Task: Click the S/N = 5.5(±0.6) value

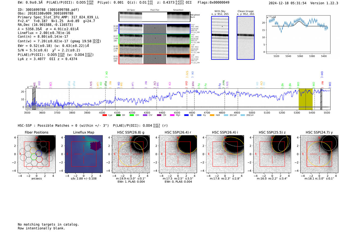Action: tap(33, 50)
